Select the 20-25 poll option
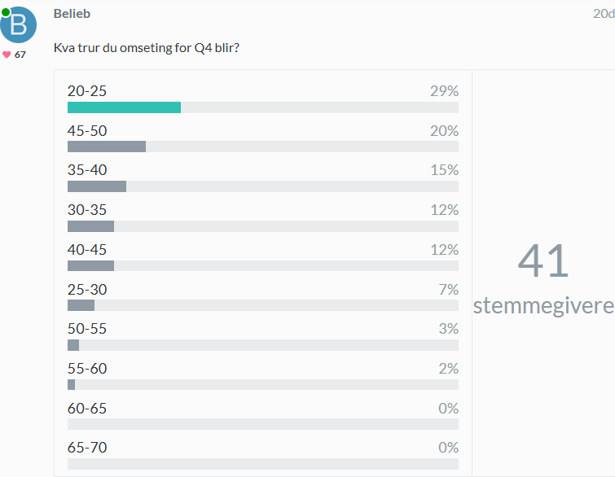This screenshot has height=477, width=615. 87,91
